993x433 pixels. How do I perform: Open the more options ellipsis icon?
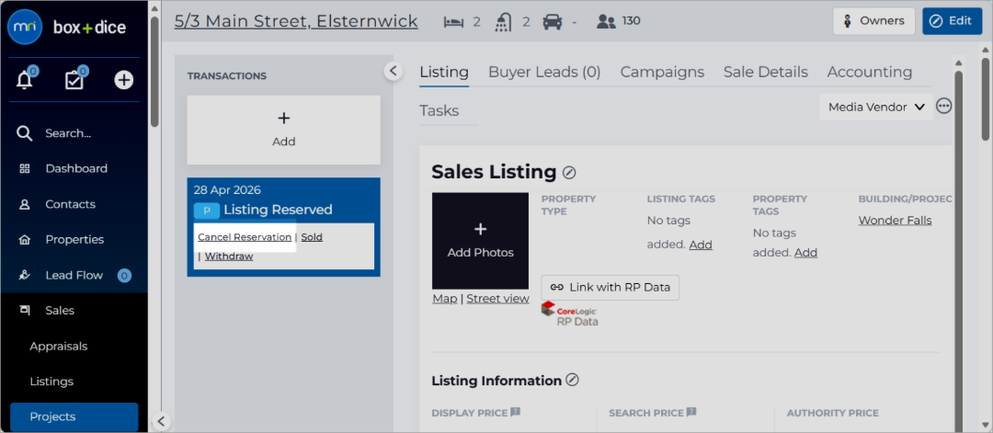click(x=943, y=107)
